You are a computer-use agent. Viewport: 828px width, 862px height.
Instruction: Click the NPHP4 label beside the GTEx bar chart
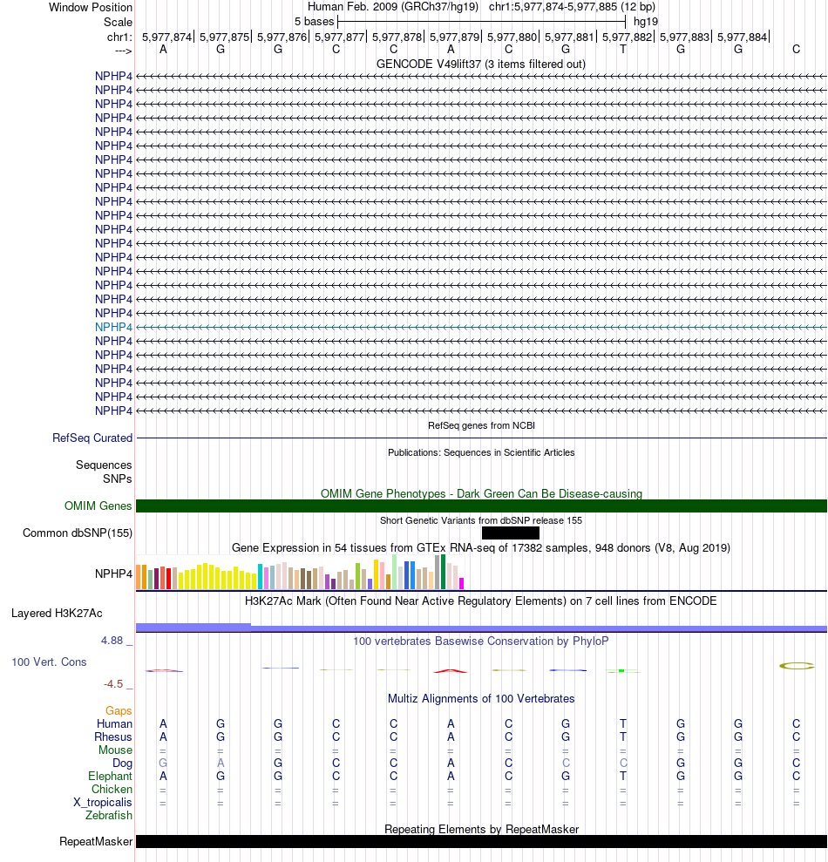coord(114,574)
